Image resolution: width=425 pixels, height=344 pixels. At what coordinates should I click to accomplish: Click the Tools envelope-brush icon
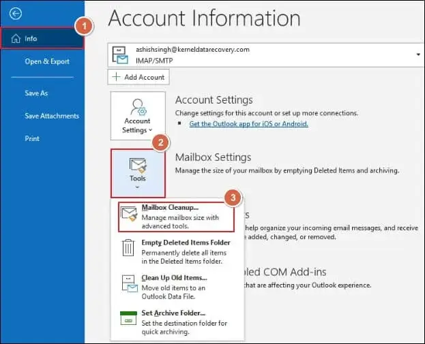137,166
